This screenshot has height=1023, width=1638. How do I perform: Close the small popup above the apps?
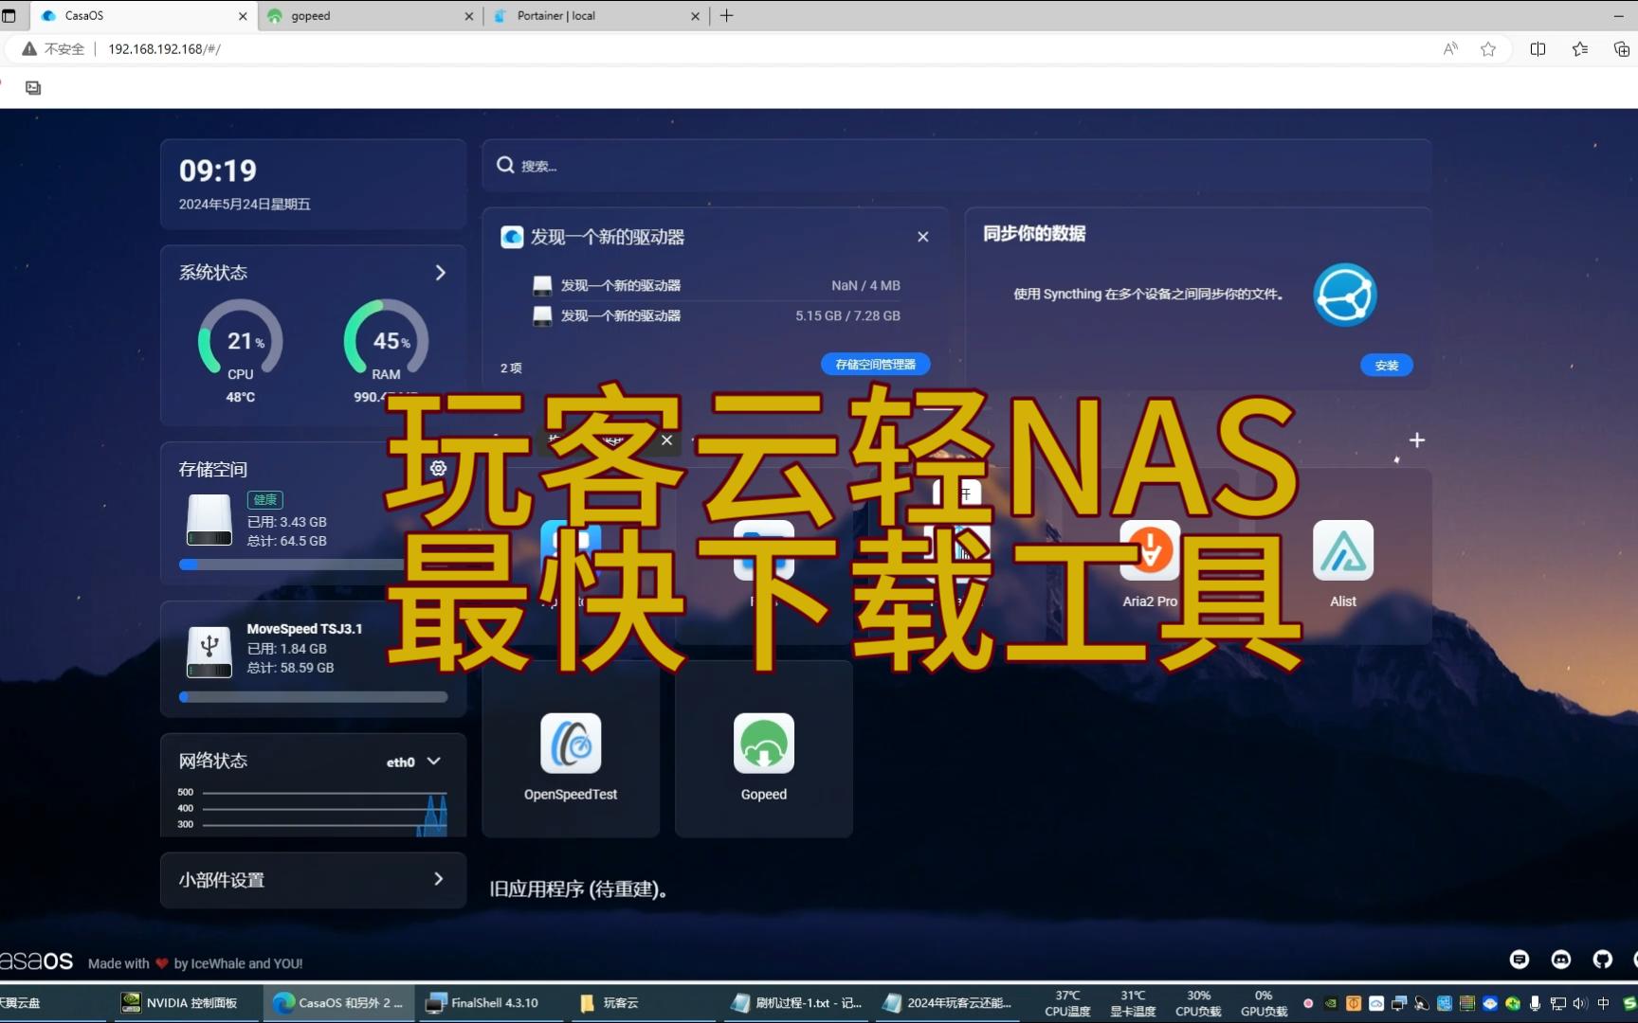pyautogui.click(x=666, y=440)
